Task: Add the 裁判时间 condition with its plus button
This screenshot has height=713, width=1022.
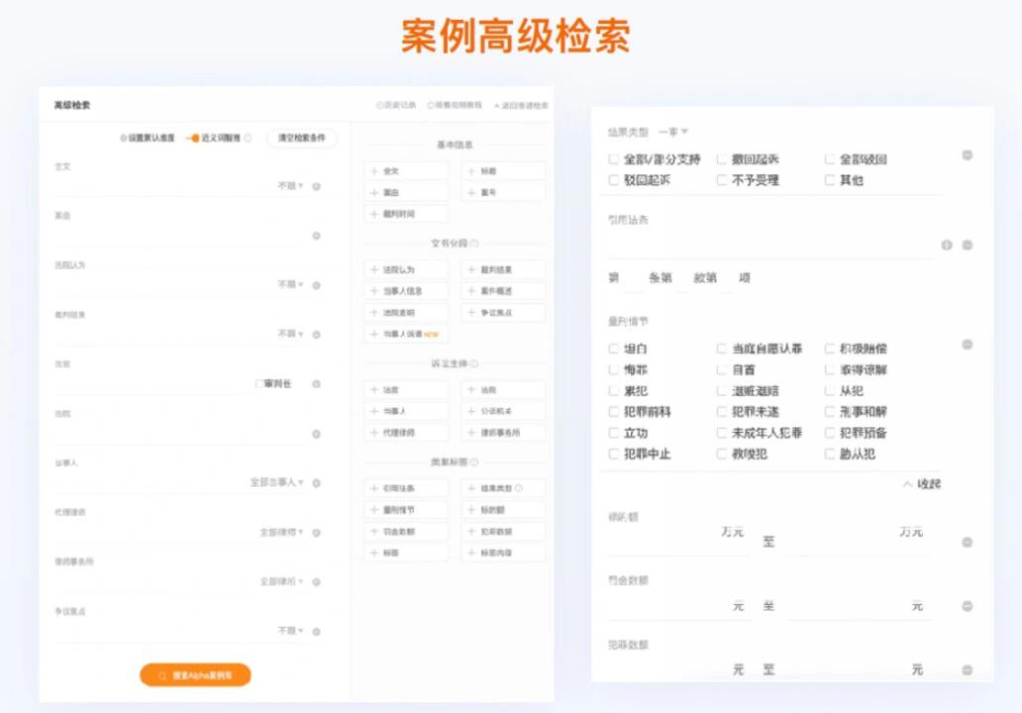Action: [x=406, y=215]
